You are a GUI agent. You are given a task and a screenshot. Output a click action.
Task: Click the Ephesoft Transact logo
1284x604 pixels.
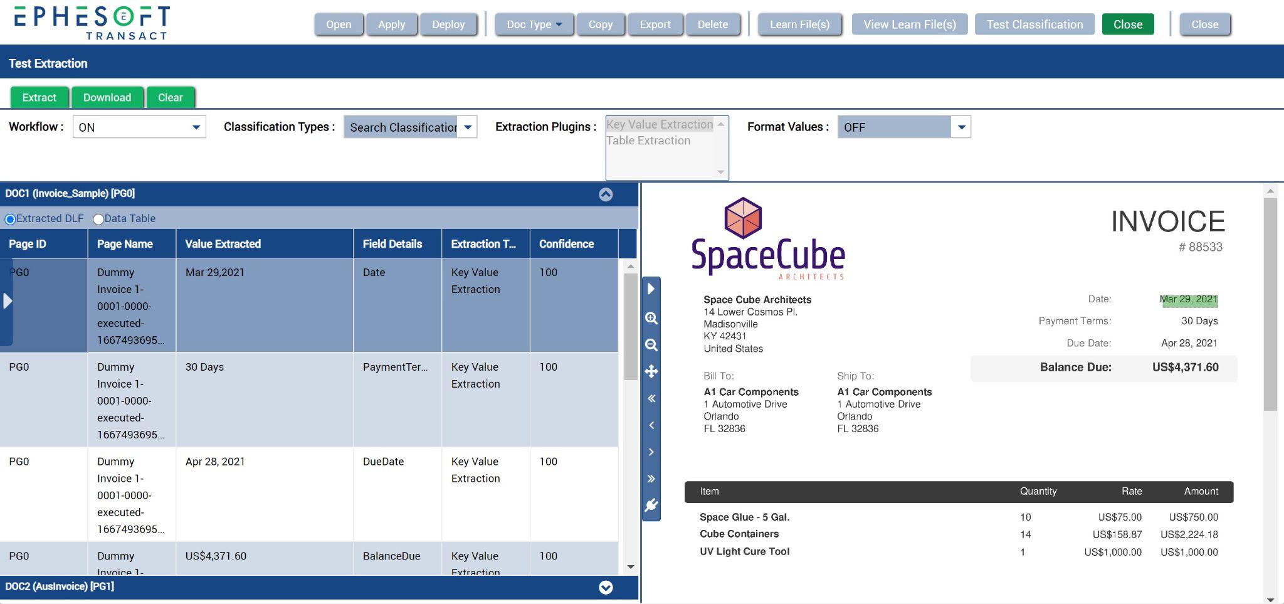click(92, 23)
